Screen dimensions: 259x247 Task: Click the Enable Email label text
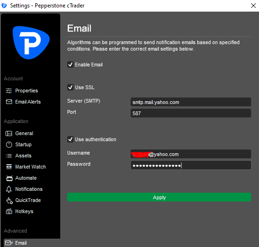[x=89, y=65]
